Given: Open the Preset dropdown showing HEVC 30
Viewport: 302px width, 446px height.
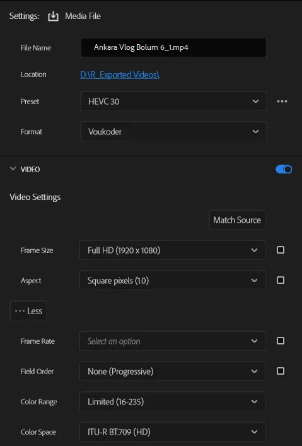Looking at the screenshot, I should (x=173, y=101).
